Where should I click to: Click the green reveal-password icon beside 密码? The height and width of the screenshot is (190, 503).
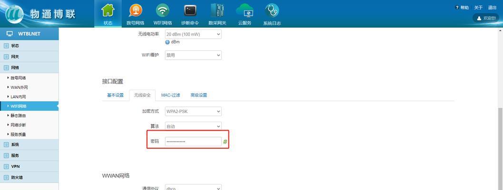pos(225,142)
